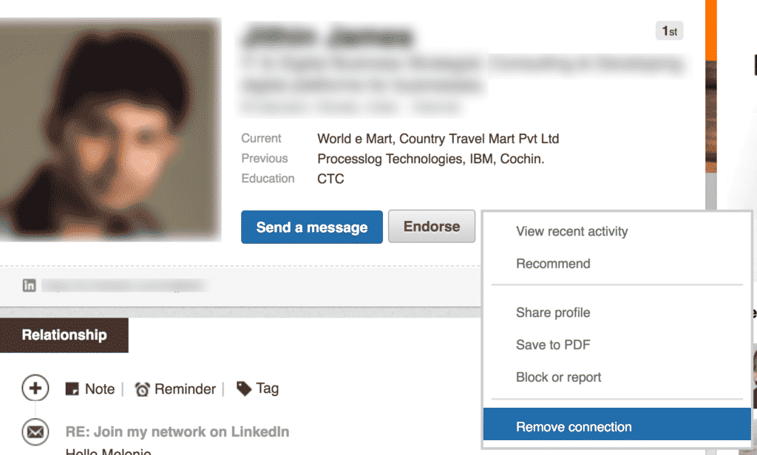Select View recent activity
This screenshot has height=455, width=757.
pyautogui.click(x=571, y=231)
